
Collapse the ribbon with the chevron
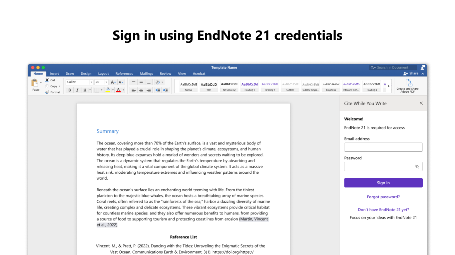pyautogui.click(x=423, y=74)
